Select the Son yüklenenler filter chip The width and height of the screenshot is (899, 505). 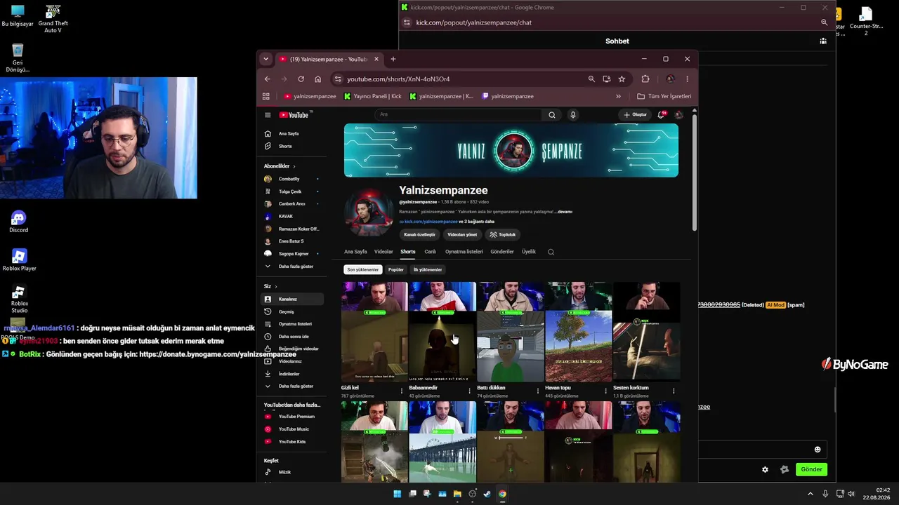[362, 269]
